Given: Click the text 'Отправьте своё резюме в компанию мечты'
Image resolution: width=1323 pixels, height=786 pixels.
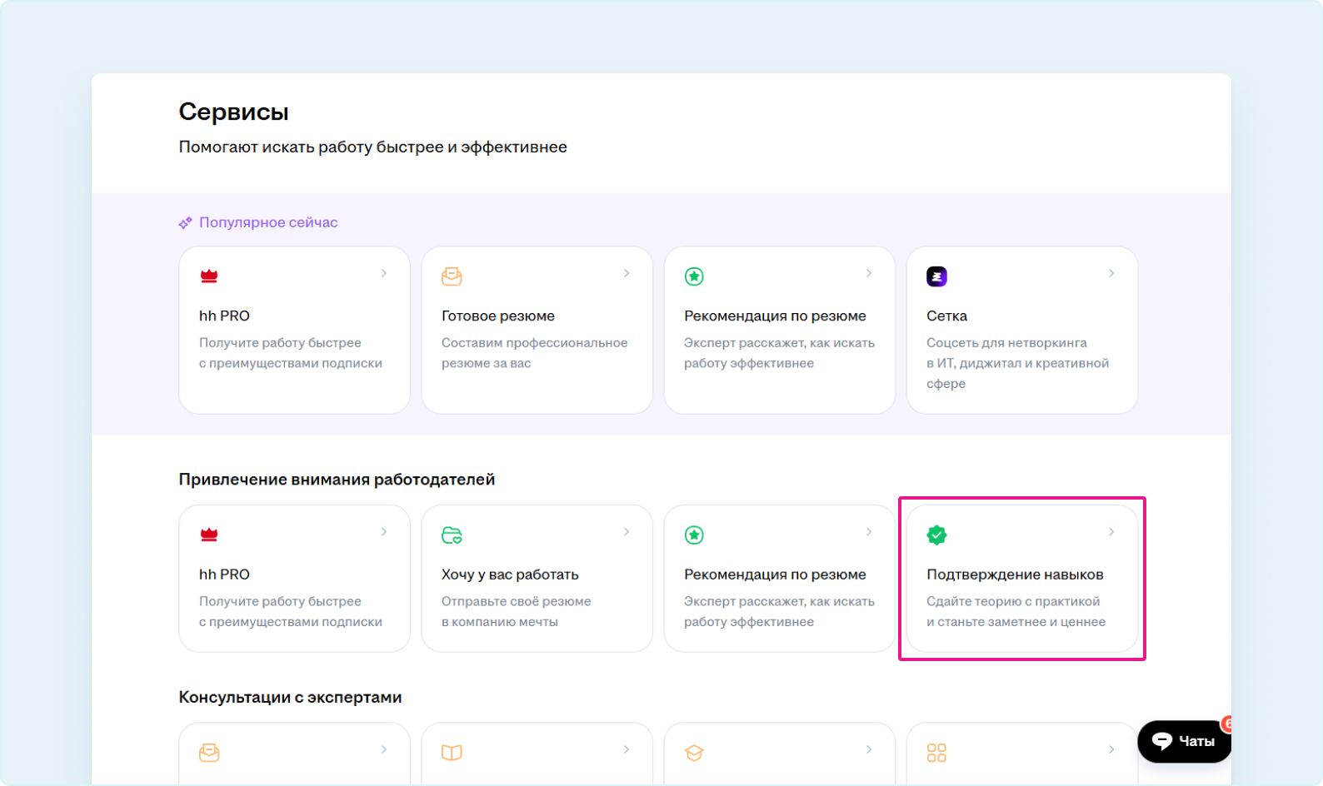Looking at the screenshot, I should coord(516,612).
